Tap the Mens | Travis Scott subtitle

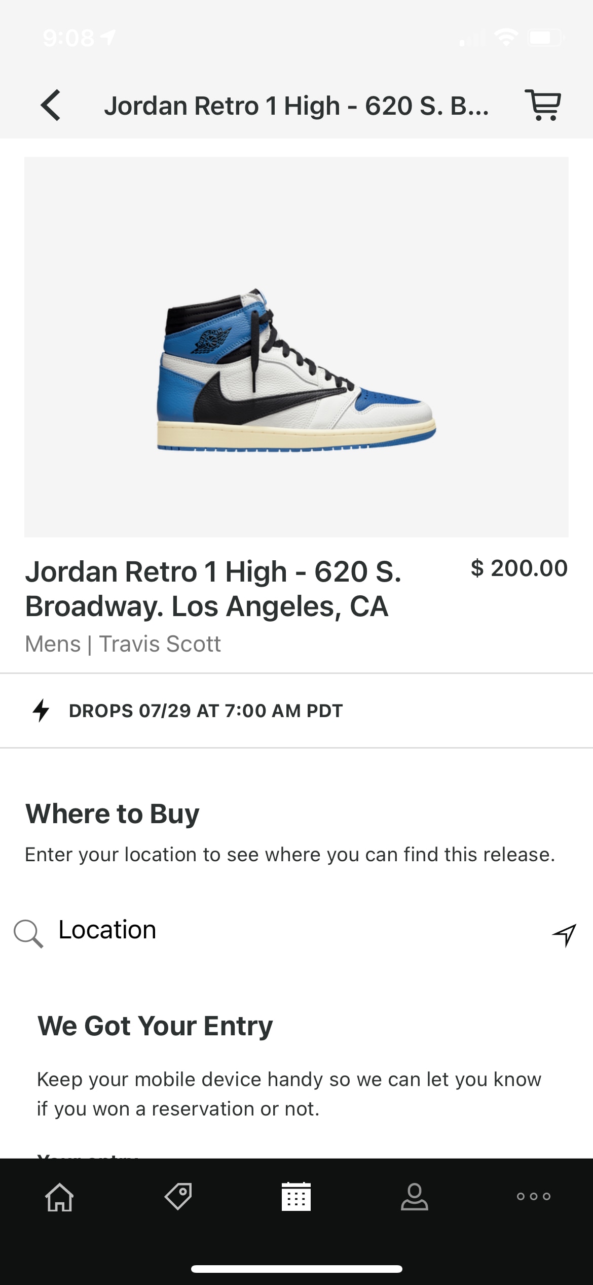123,644
